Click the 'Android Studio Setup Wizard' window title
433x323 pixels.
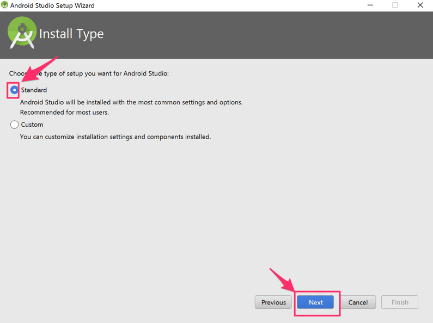pos(52,5)
